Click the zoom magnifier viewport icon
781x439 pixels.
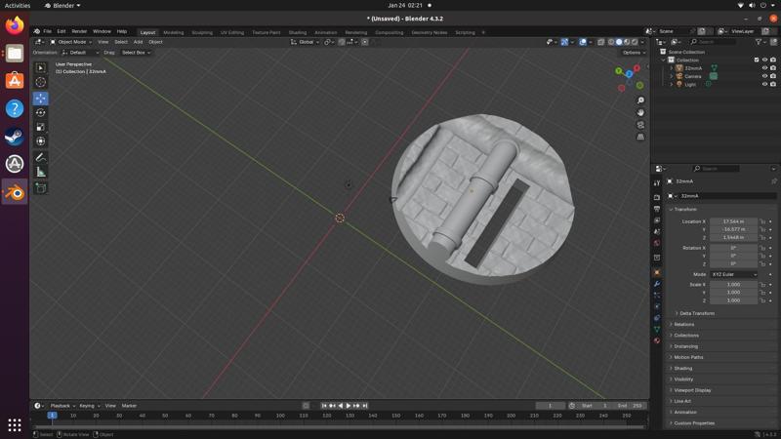coord(640,100)
